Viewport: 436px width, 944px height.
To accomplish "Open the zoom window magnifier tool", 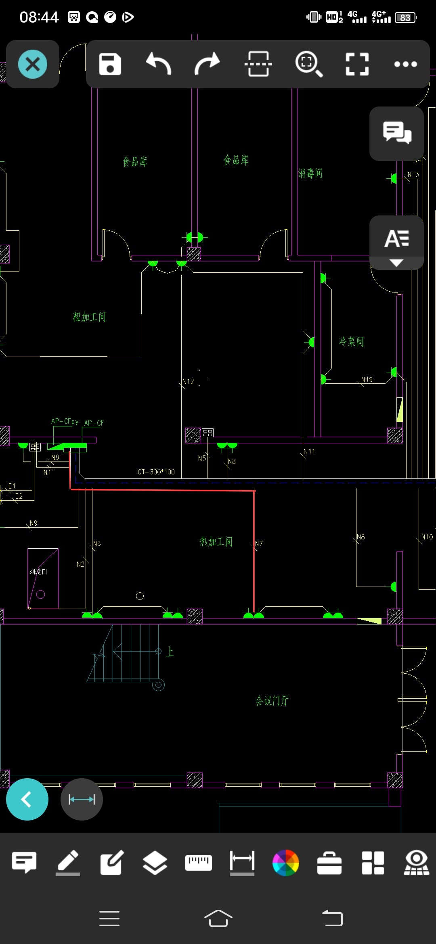I will point(309,64).
